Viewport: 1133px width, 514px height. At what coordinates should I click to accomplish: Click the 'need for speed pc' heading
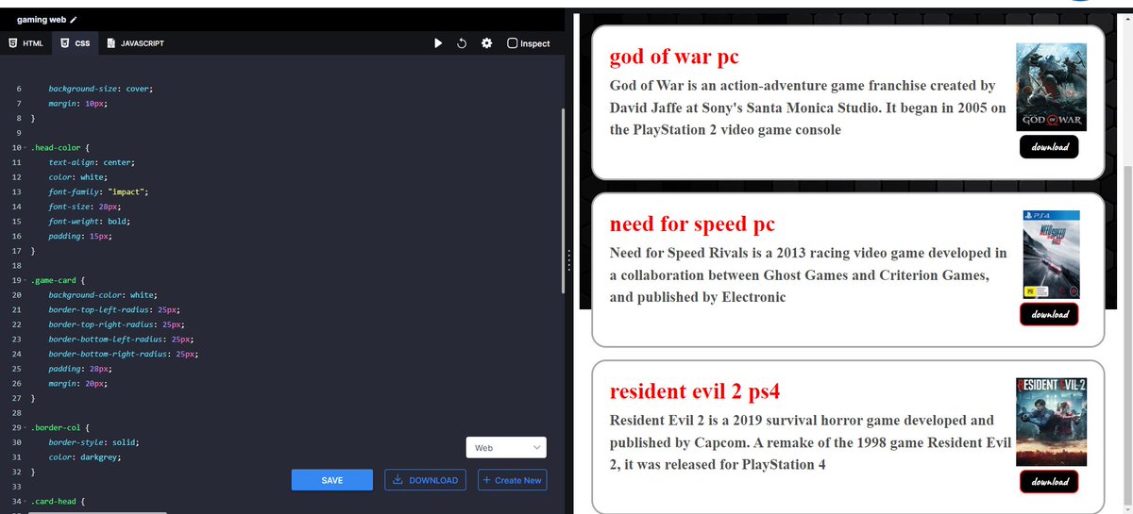click(692, 224)
